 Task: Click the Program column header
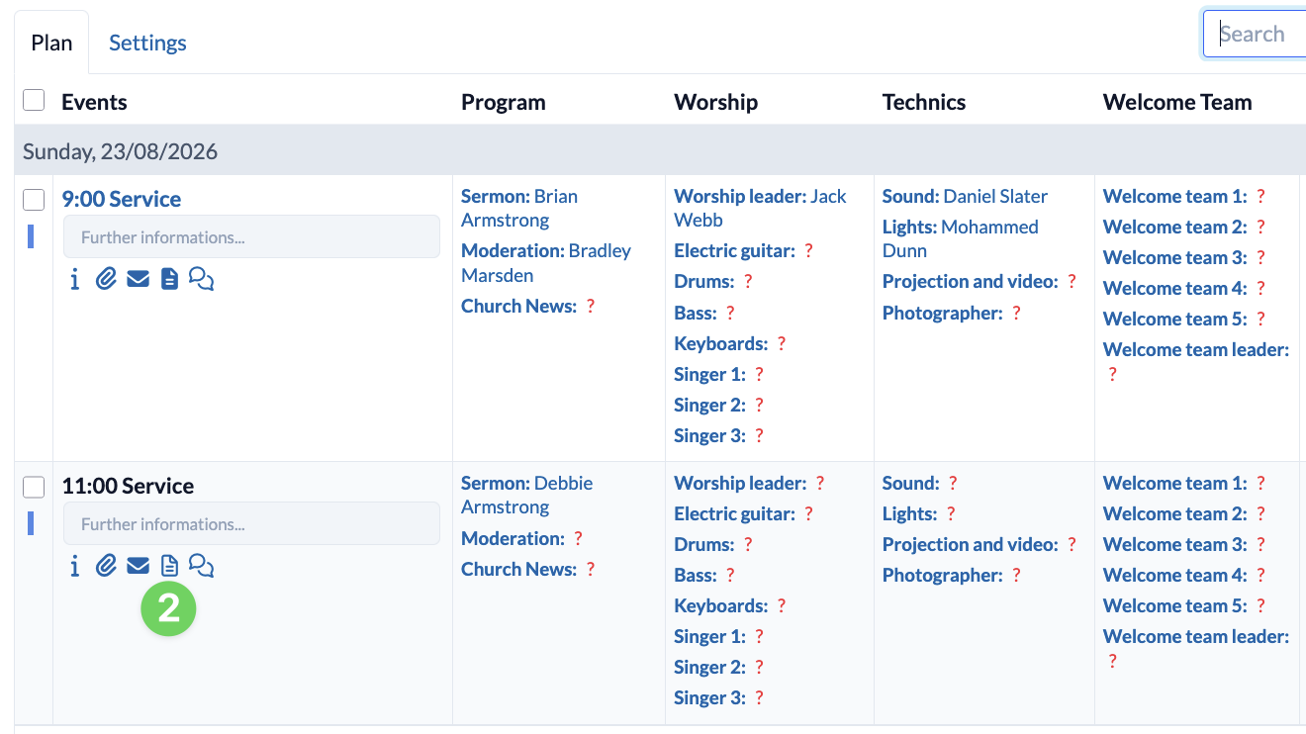point(504,102)
